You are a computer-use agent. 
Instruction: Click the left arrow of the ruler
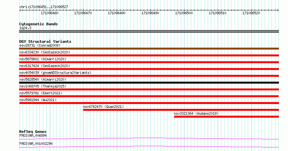20,10
